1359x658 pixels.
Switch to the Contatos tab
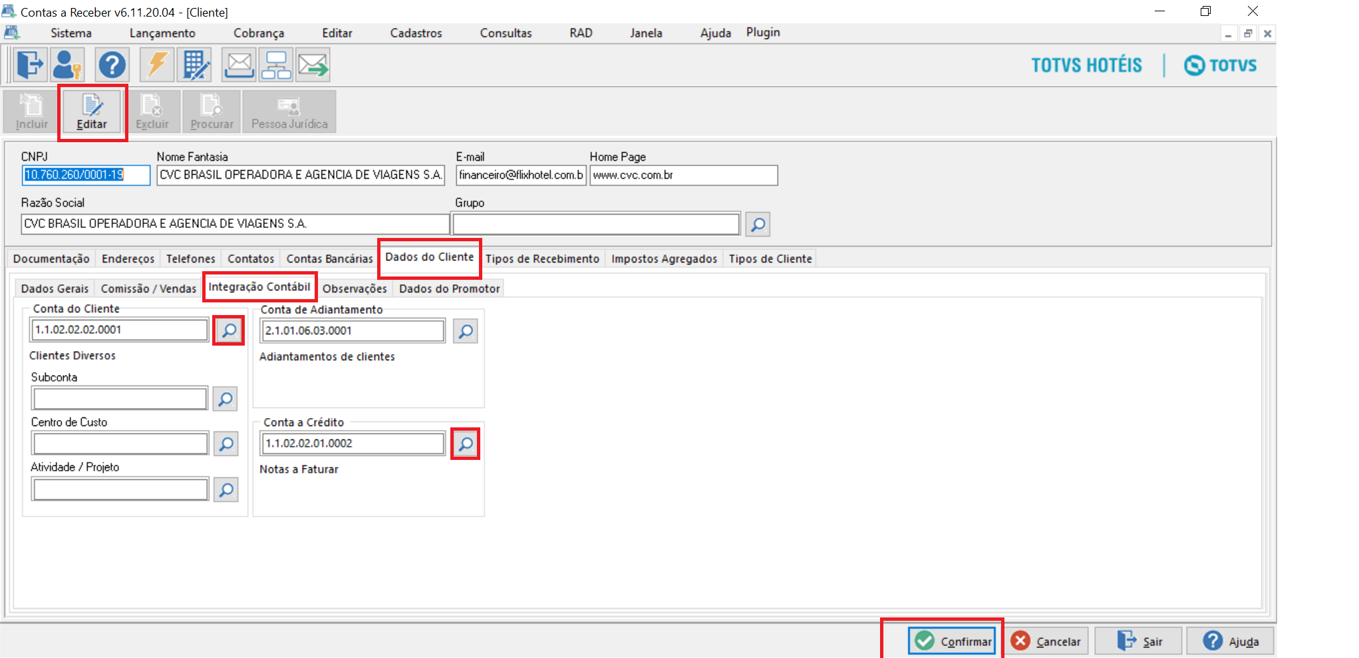click(251, 259)
